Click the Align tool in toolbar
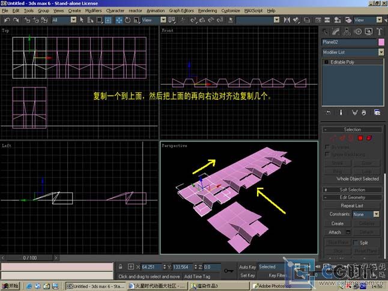Viewport: 388px width, 291px height. [x=296, y=20]
